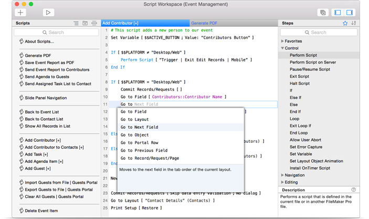Screen dimensions: 369x219
Task: Expand the Favorites step category
Action: pyautogui.click(x=283, y=41)
